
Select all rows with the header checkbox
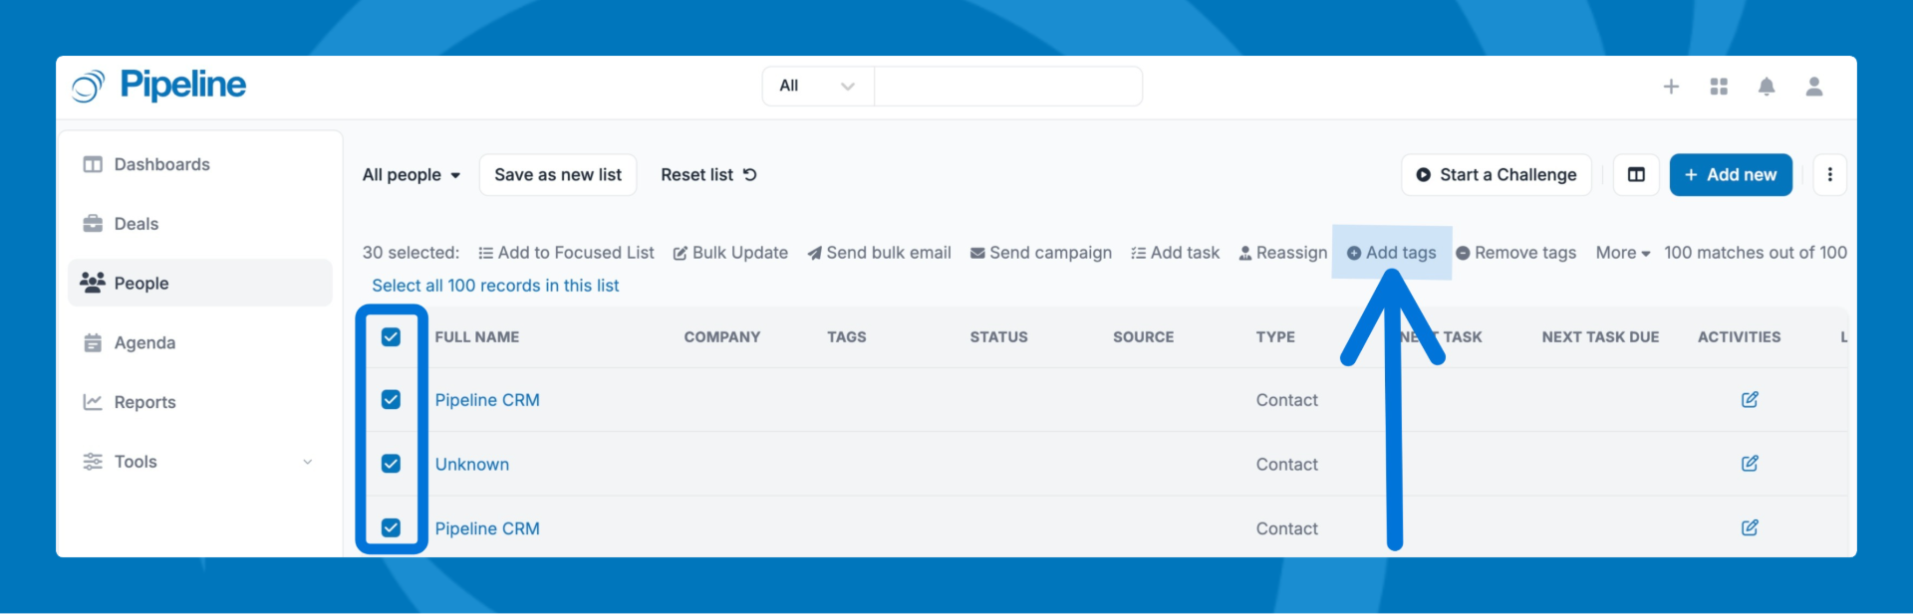(391, 337)
